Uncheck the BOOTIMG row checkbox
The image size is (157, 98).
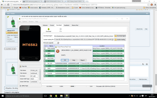(45, 58)
